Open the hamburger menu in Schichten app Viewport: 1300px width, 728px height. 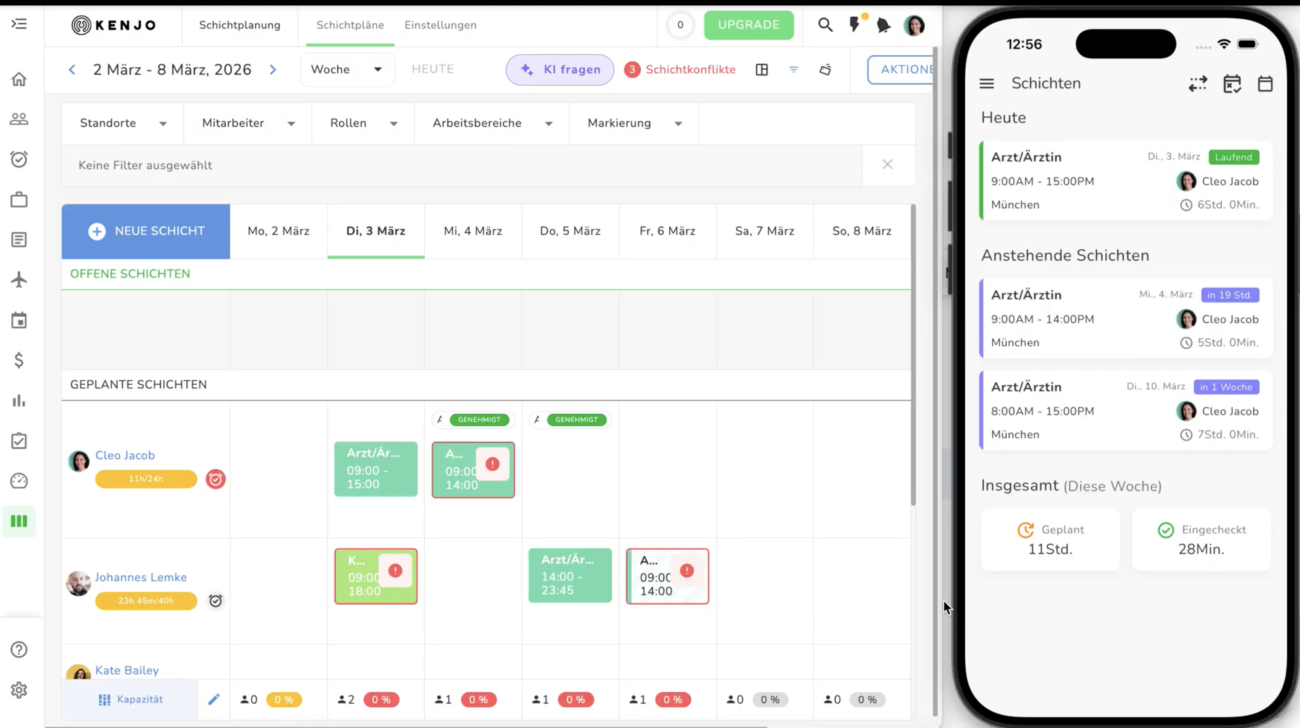(987, 83)
